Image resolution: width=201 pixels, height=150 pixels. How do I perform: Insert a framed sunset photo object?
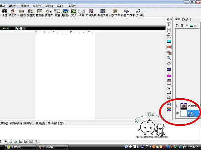(x=169, y=47)
